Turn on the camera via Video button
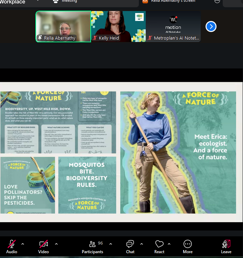Viewport: 243px width, 258px height. [x=43, y=246]
